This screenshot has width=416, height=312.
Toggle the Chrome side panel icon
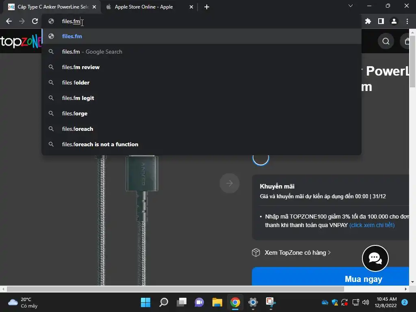381,21
